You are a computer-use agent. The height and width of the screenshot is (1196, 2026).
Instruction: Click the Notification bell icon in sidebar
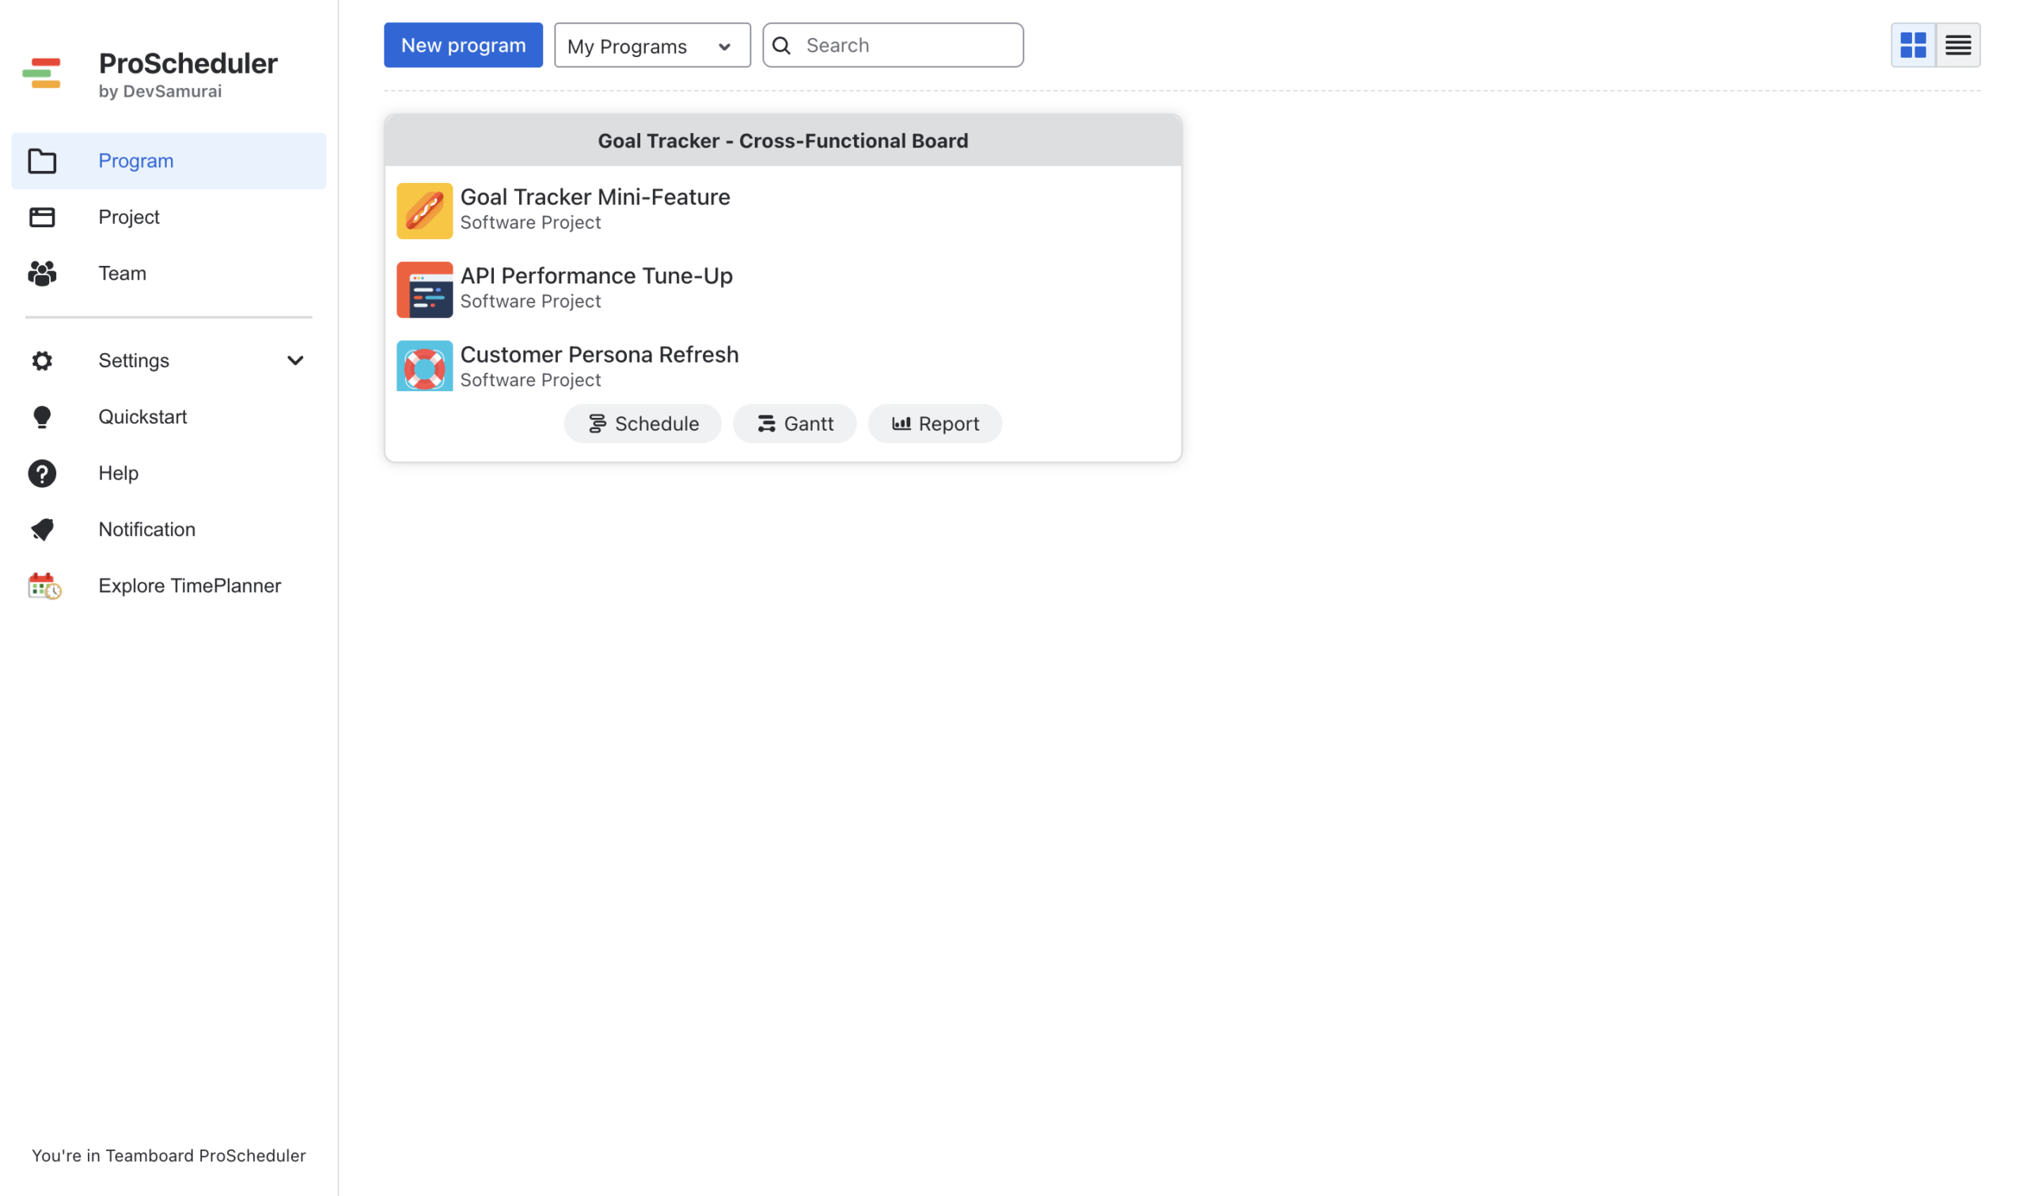42,530
